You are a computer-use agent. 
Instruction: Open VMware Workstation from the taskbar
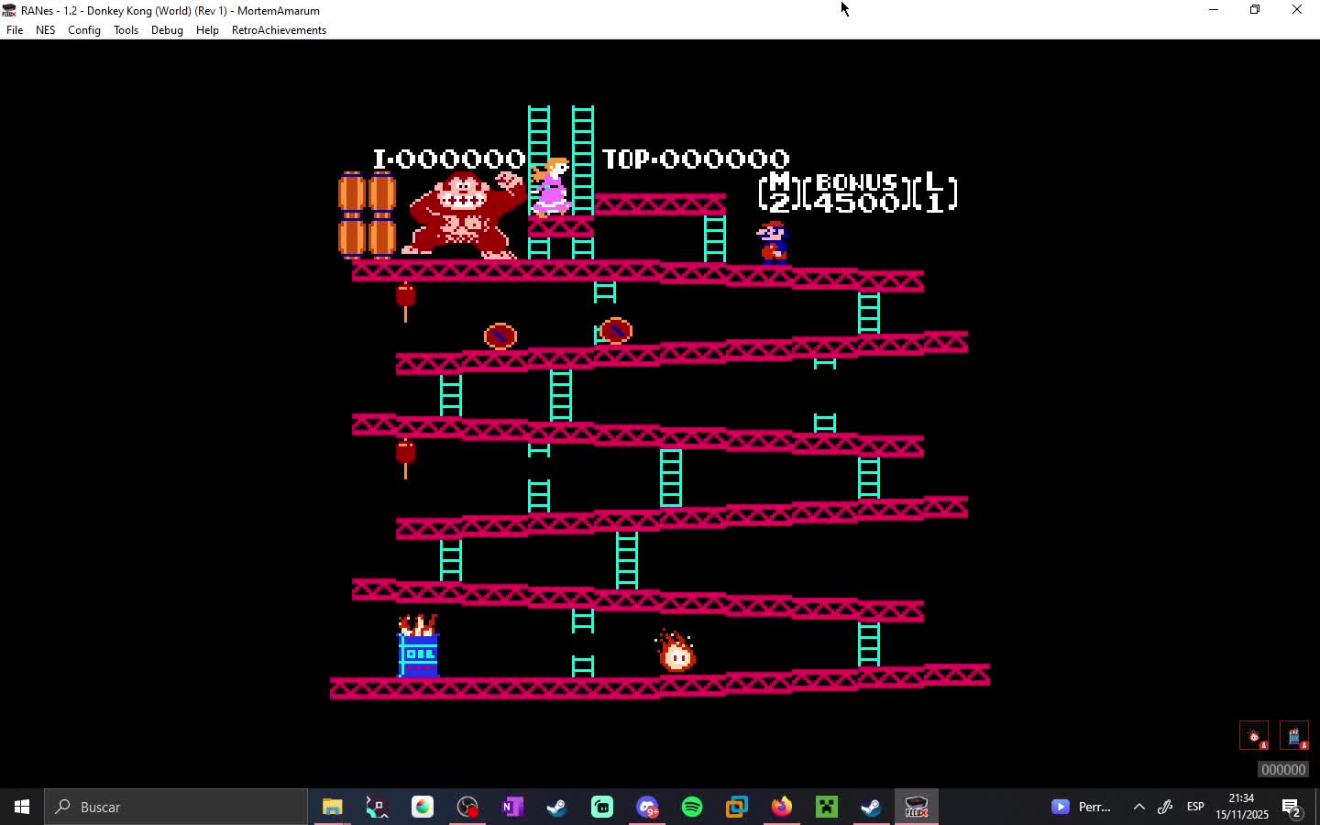click(x=736, y=807)
